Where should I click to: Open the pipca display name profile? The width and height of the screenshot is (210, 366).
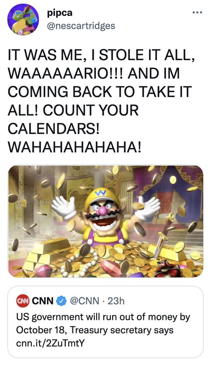coord(60,13)
